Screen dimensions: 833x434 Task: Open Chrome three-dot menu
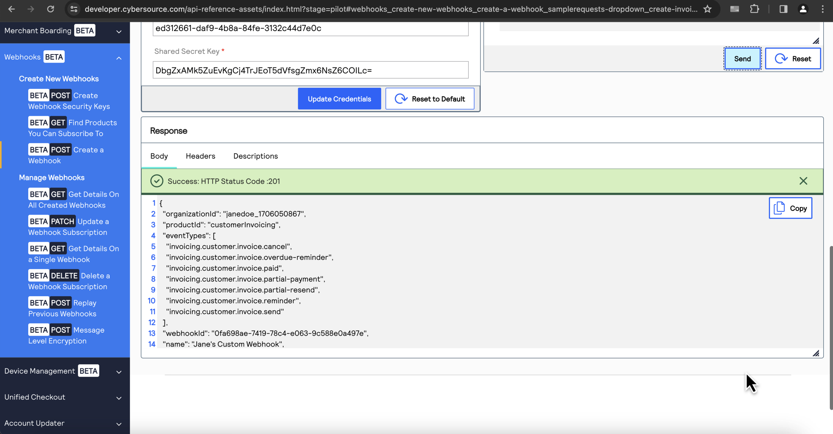pos(822,9)
